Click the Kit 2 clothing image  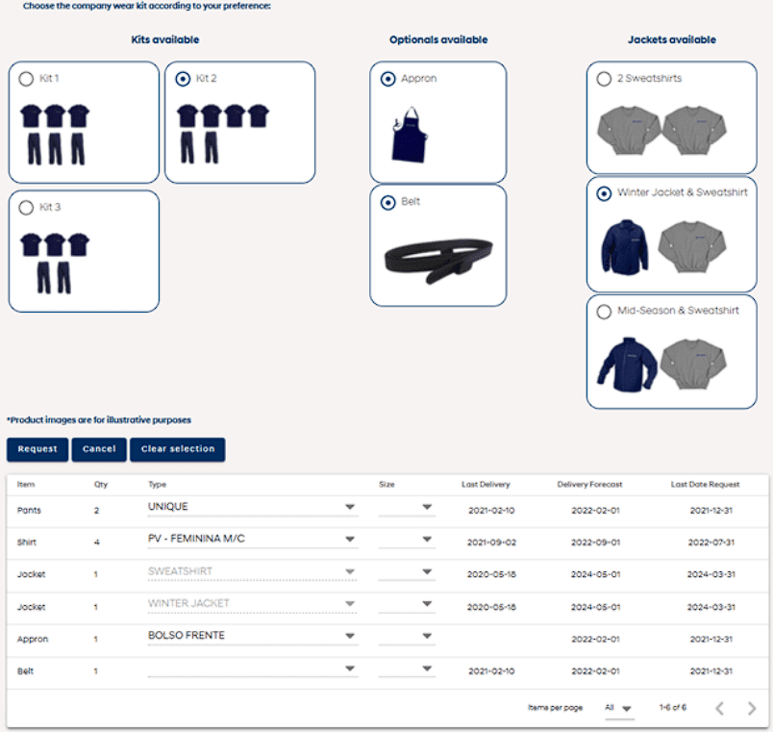coord(223,134)
